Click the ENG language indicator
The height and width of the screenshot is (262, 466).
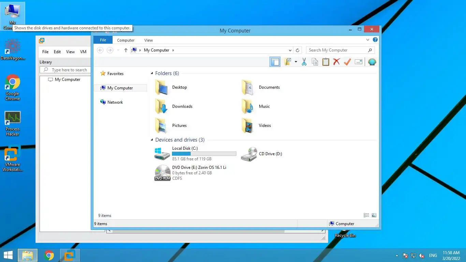[433, 256]
